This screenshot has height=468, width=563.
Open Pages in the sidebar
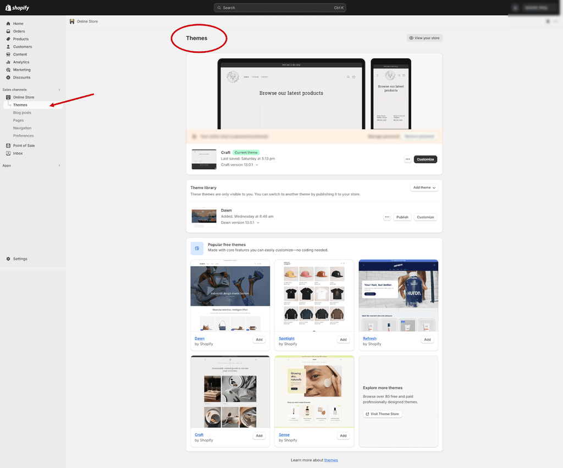click(18, 120)
